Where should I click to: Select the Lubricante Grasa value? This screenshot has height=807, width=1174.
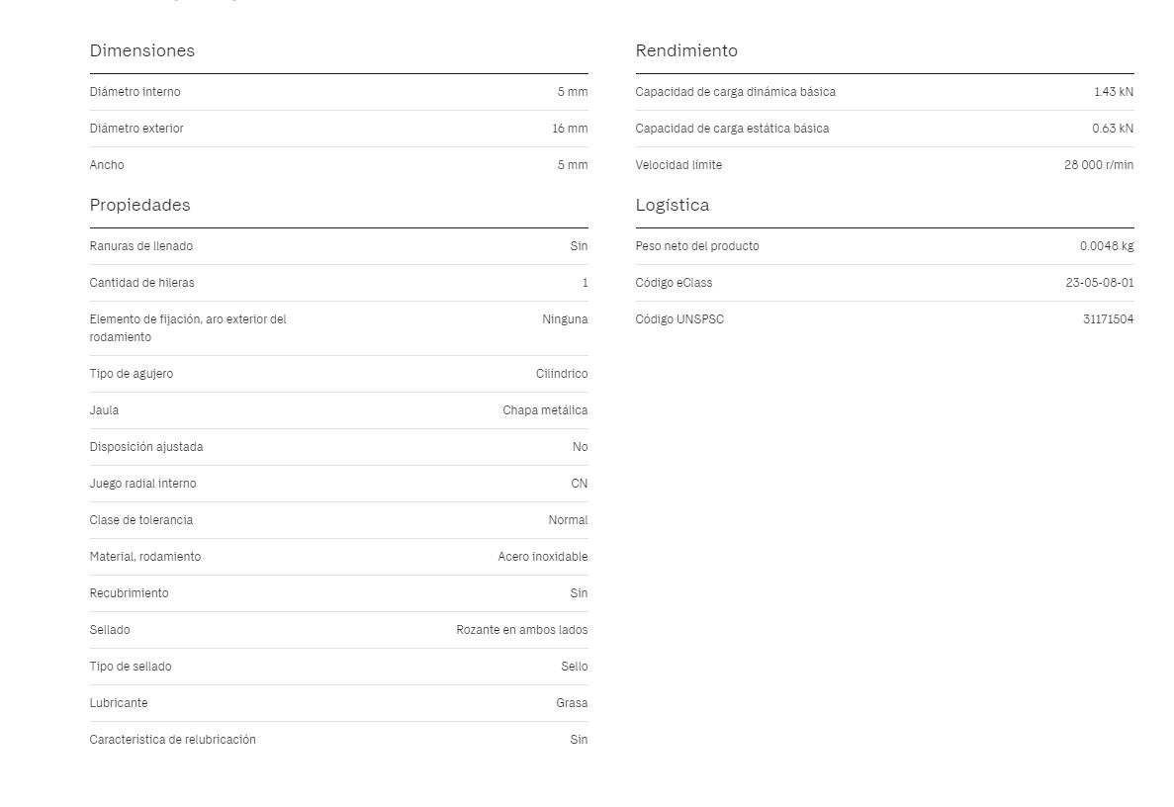(572, 704)
